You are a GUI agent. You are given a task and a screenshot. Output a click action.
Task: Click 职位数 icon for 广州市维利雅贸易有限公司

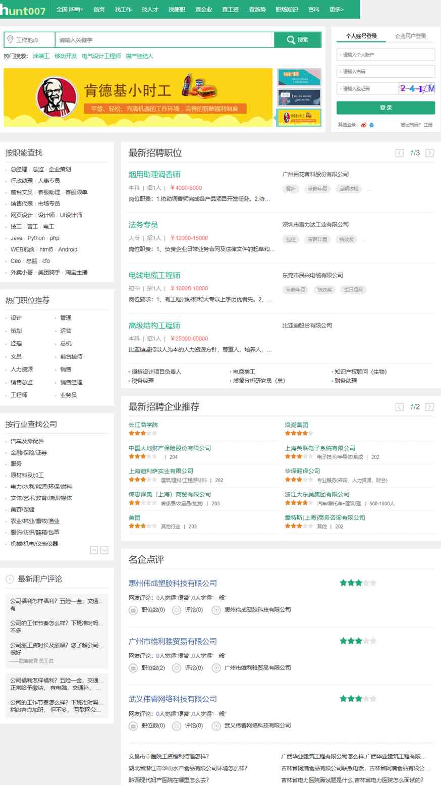coord(133,668)
